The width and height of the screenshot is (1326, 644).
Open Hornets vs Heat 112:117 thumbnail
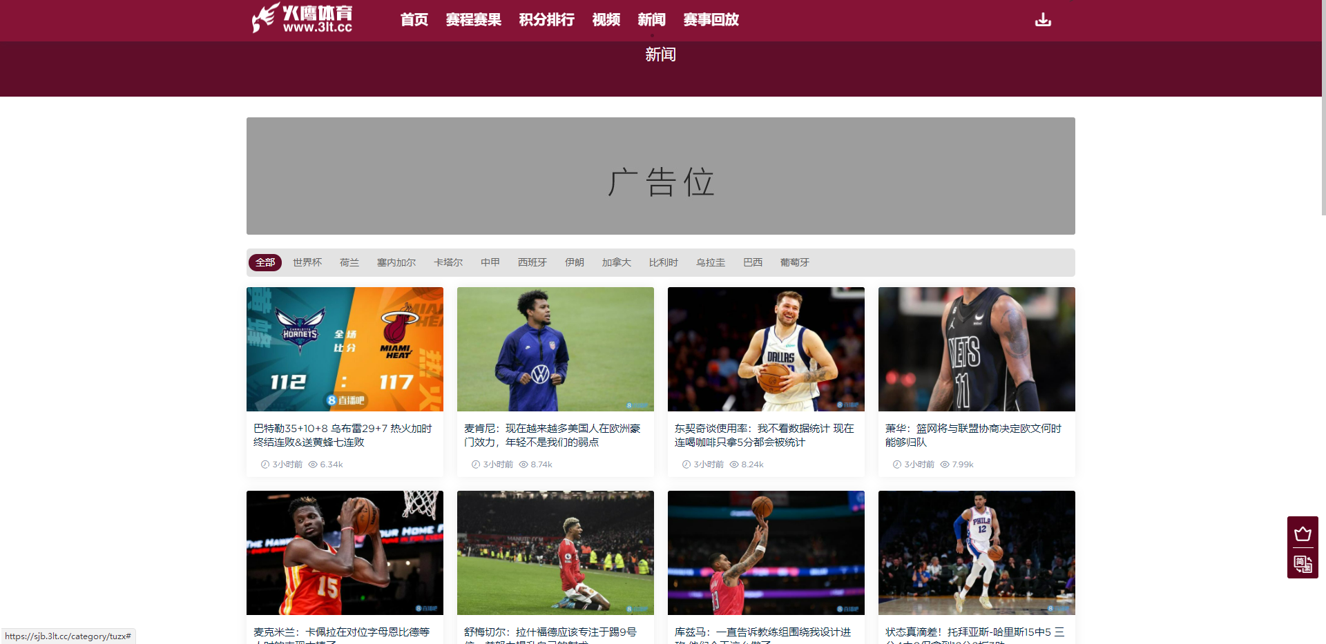tap(345, 349)
